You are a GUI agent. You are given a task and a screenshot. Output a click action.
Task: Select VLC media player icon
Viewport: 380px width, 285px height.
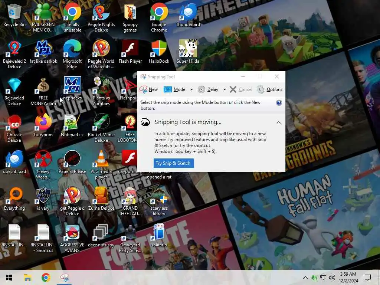pyautogui.click(x=101, y=165)
